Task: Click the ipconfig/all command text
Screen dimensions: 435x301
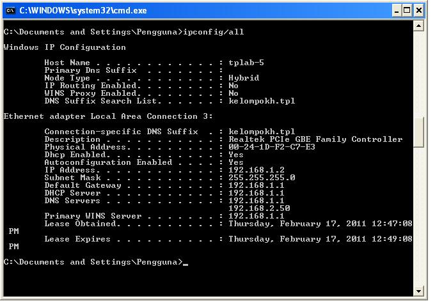Action: tap(214, 32)
